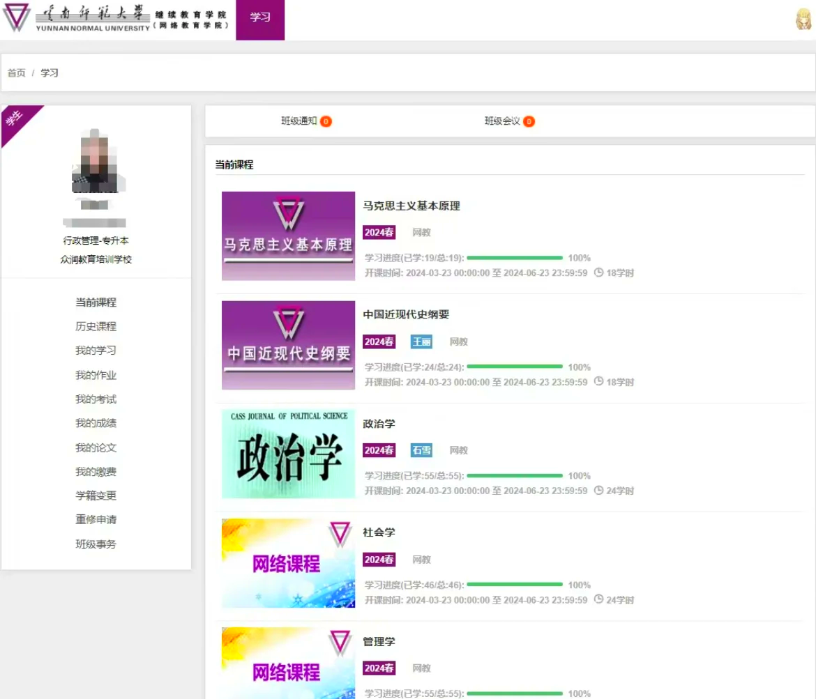Click the 当前课程 section heading
Image resolution: width=816 pixels, height=699 pixels.
(x=234, y=164)
